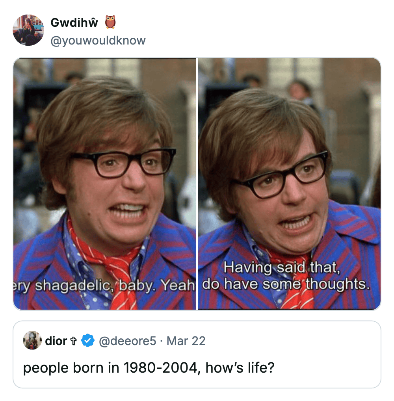Viewport: 394px width, 401px height.
Task: Click the "Having said that," caption
Action: [x=282, y=269]
